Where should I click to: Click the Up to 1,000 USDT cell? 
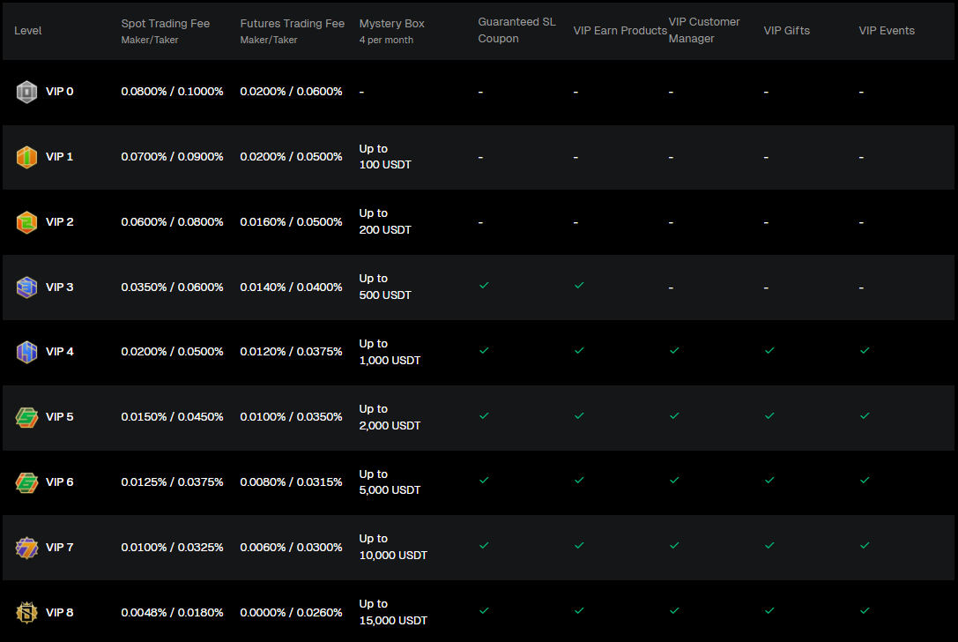tap(390, 352)
